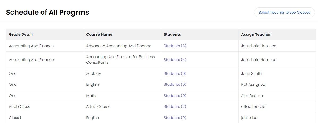The height and width of the screenshot is (123, 318).
Task: Click the Zoology course name cell
Action: pyautogui.click(x=93, y=73)
